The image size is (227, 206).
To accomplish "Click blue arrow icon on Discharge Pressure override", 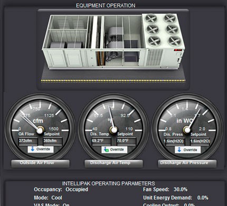I will (x=179, y=150).
